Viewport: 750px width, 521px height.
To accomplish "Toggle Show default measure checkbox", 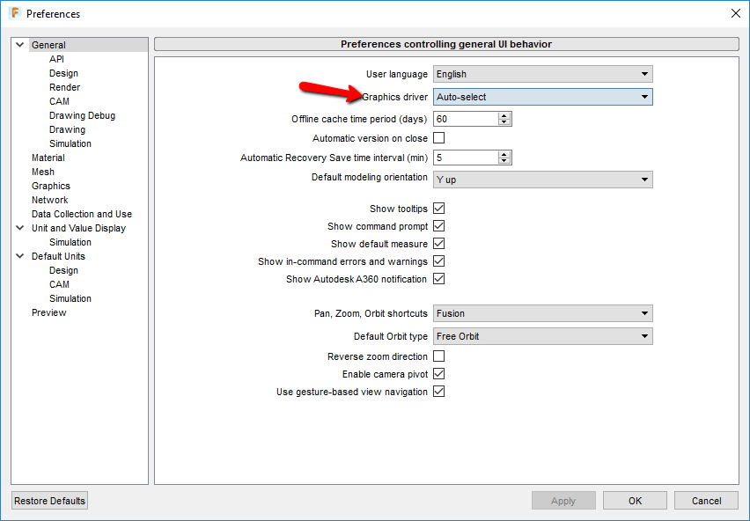I will [438, 244].
